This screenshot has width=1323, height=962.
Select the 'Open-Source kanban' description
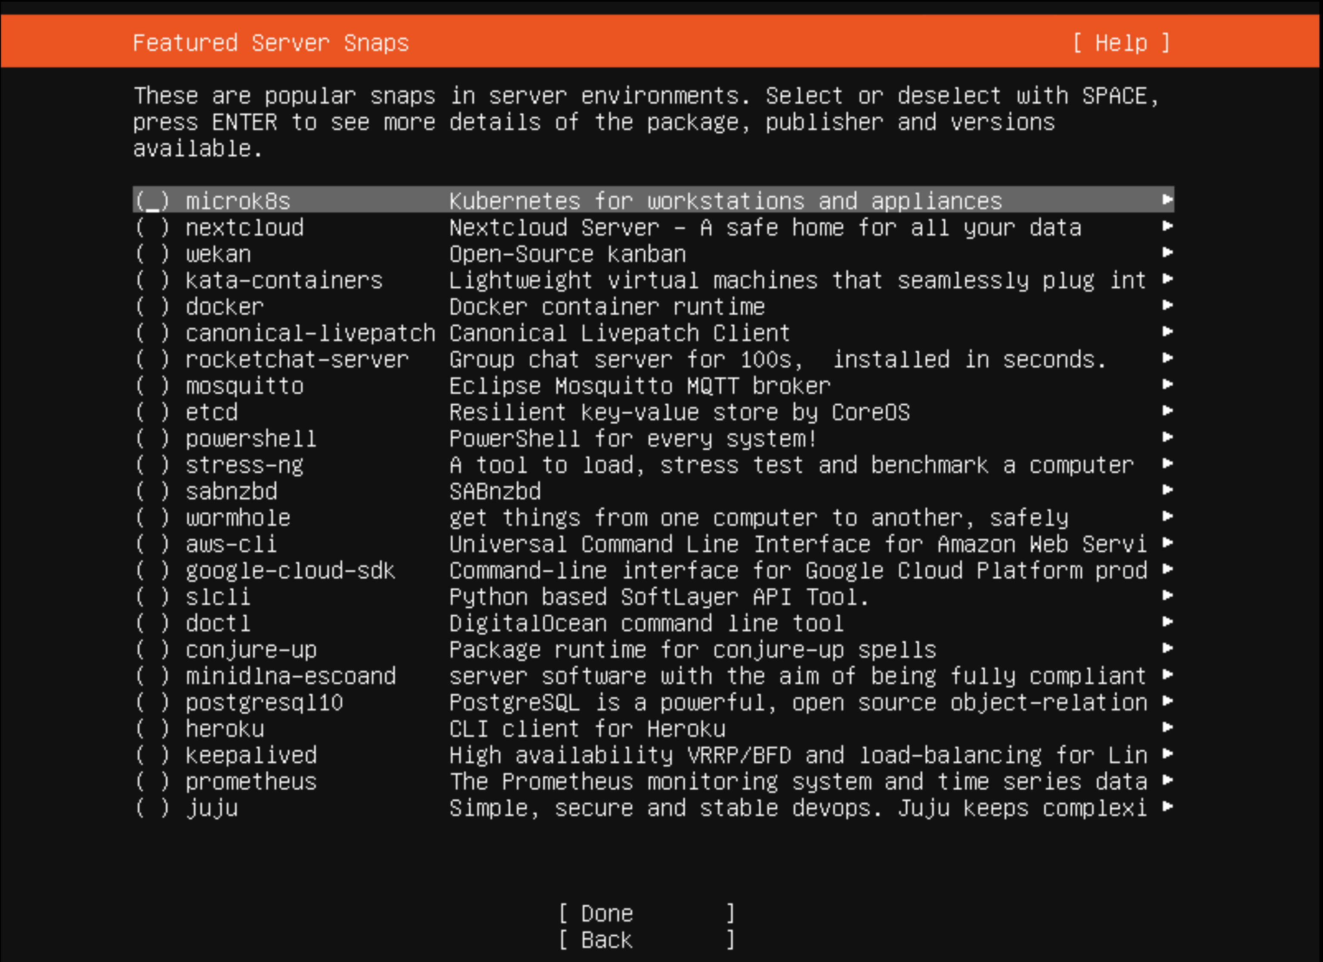point(568,254)
